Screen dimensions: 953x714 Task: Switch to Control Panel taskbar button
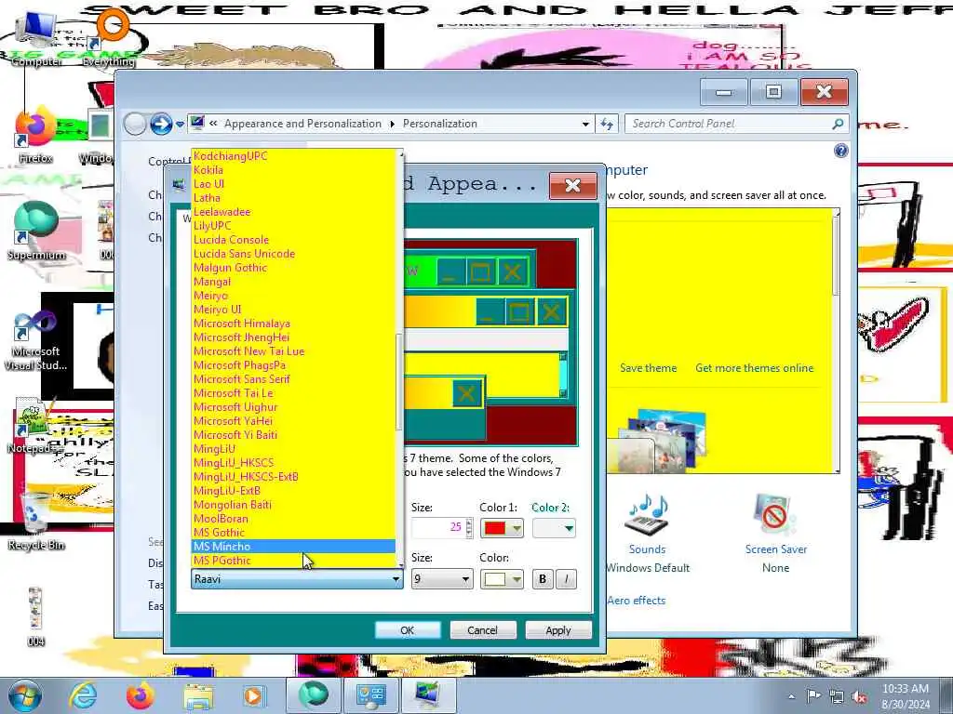coord(370,695)
